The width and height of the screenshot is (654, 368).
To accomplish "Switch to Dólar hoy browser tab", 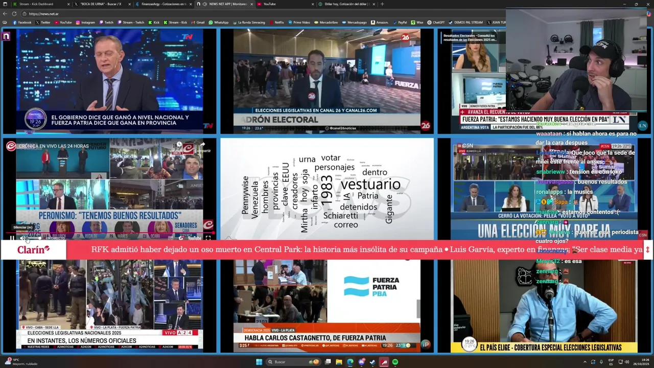I will pyautogui.click(x=347, y=4).
